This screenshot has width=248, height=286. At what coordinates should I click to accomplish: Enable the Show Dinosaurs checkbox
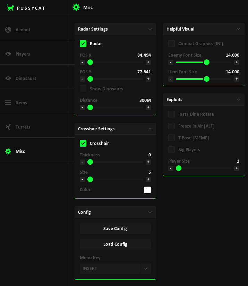pos(83,89)
